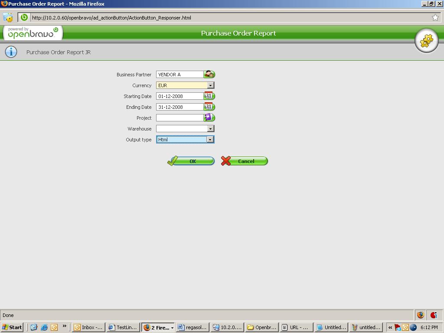Open the Business Partner selector icon
Image resolution: width=444 pixels, height=333 pixels.
[x=209, y=75]
